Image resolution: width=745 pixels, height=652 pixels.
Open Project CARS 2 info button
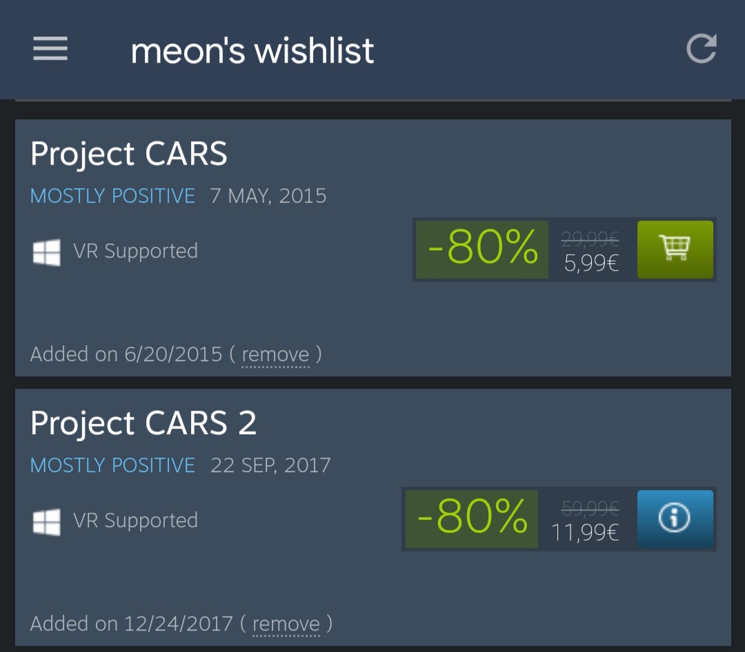(675, 519)
